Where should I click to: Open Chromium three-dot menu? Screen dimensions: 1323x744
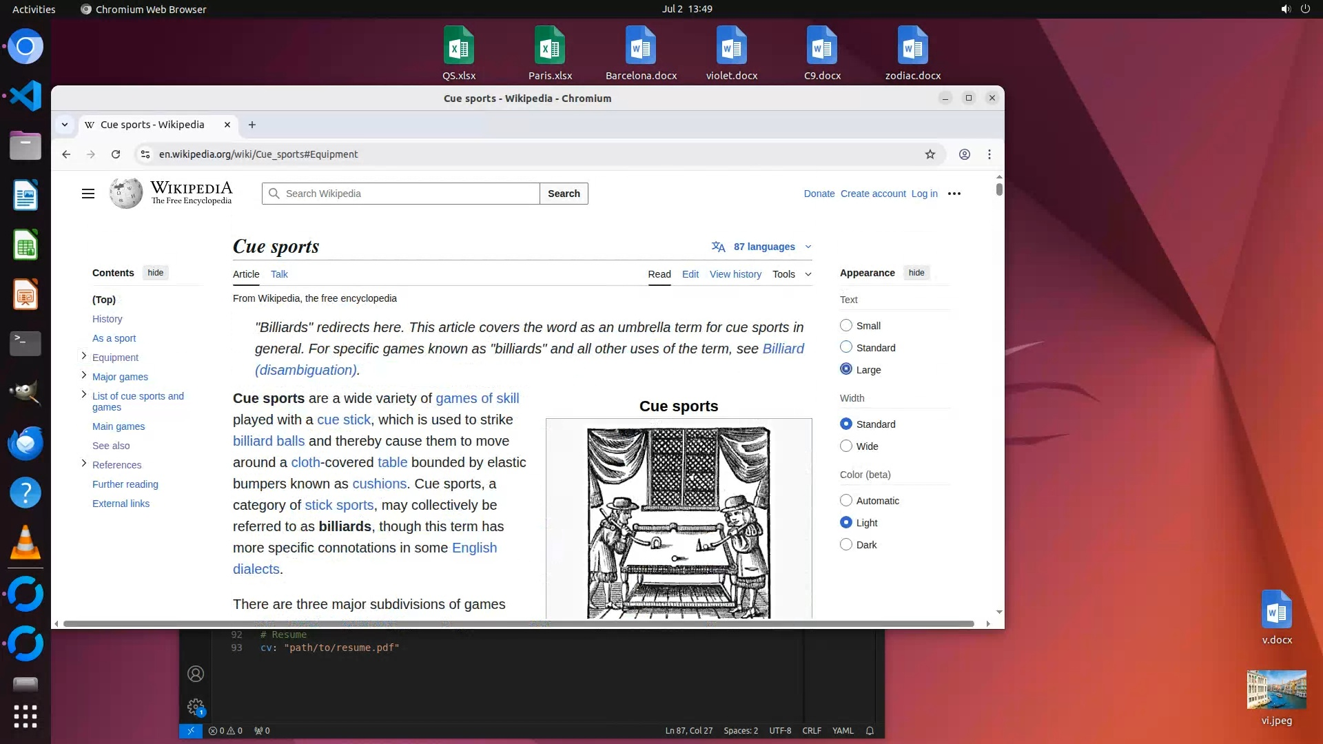coord(989,154)
